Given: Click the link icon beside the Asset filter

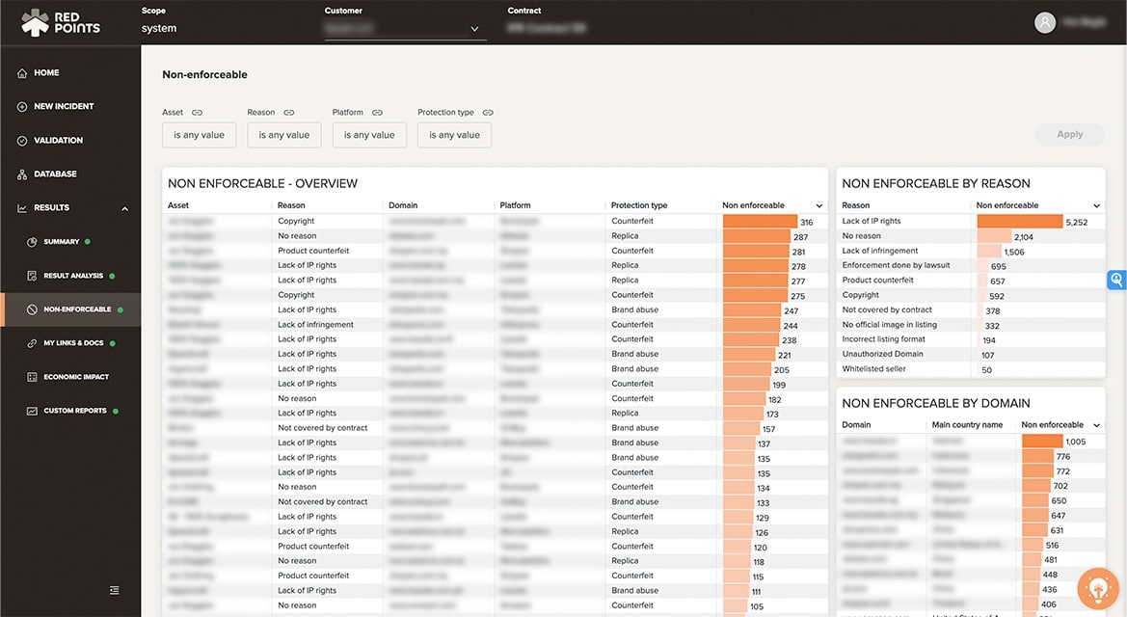Looking at the screenshot, I should [x=198, y=111].
